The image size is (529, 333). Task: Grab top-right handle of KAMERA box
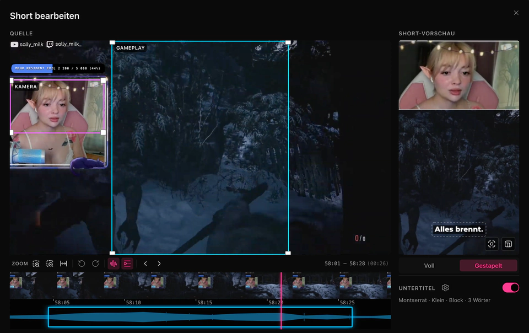click(103, 80)
